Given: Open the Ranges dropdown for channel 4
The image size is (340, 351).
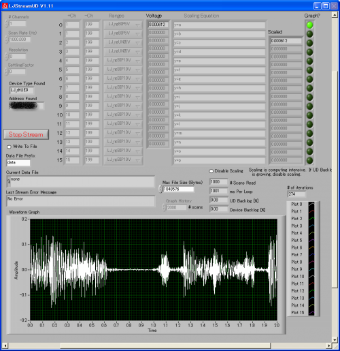Looking at the screenshot, I should click(123, 61).
